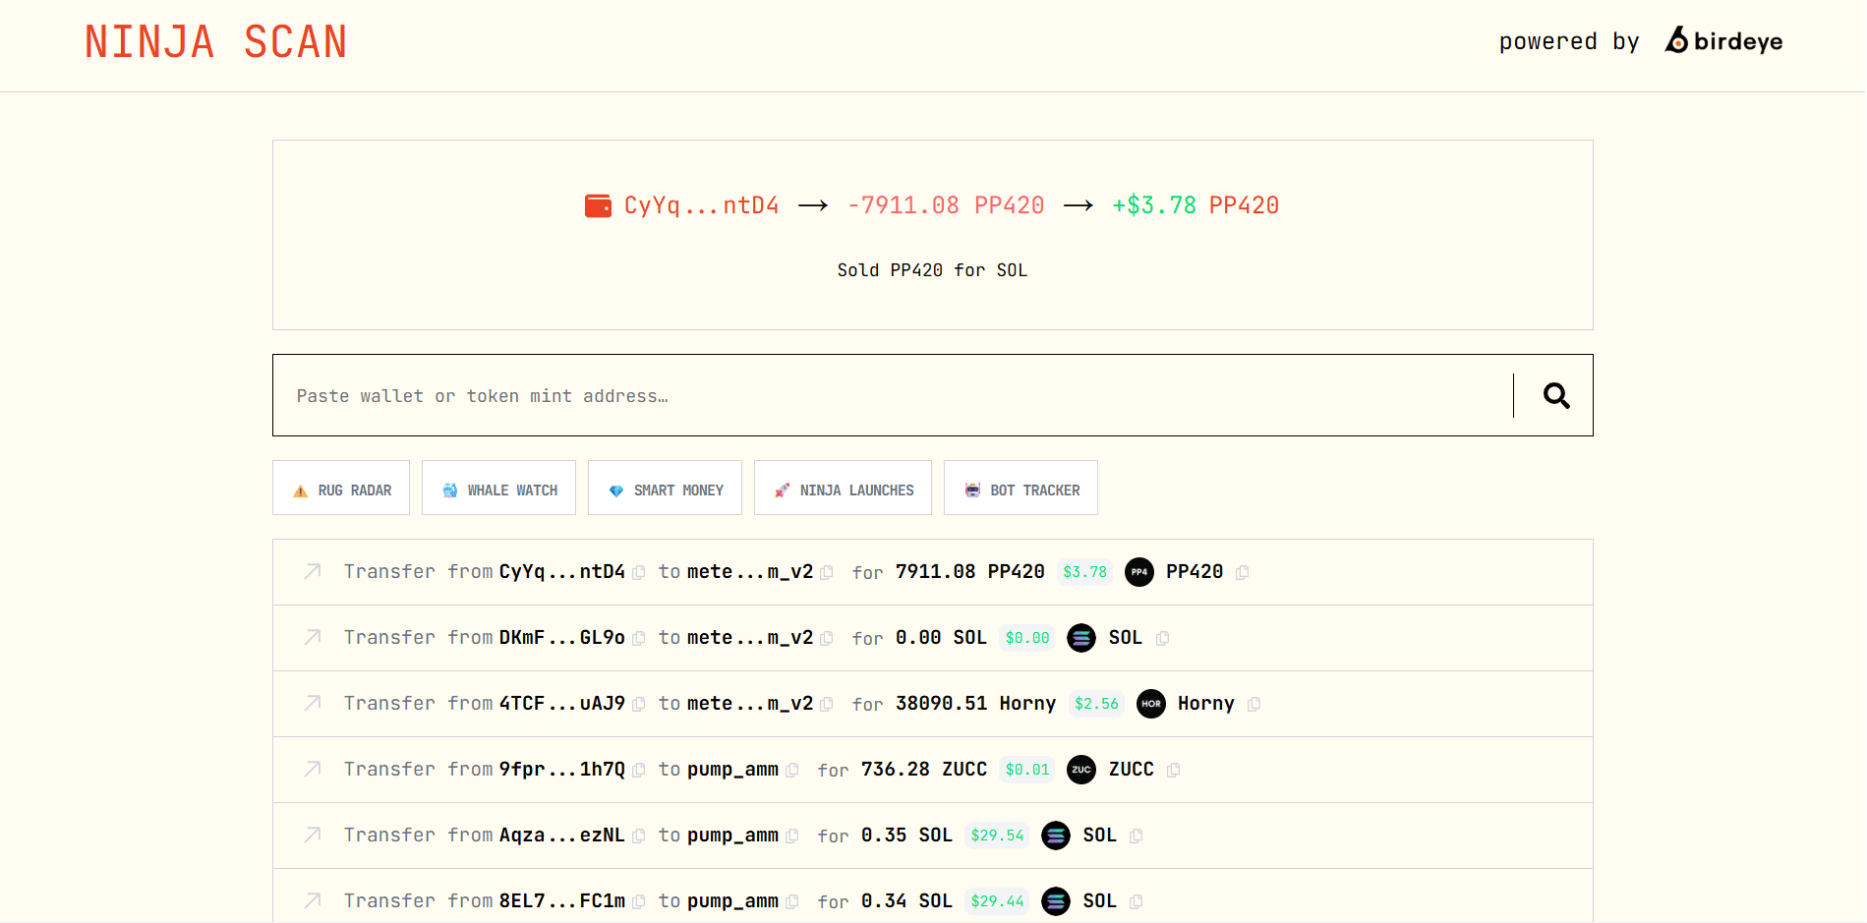Copy the mete...m_v2 address in PP420 row
The image size is (1867, 923).
(827, 572)
